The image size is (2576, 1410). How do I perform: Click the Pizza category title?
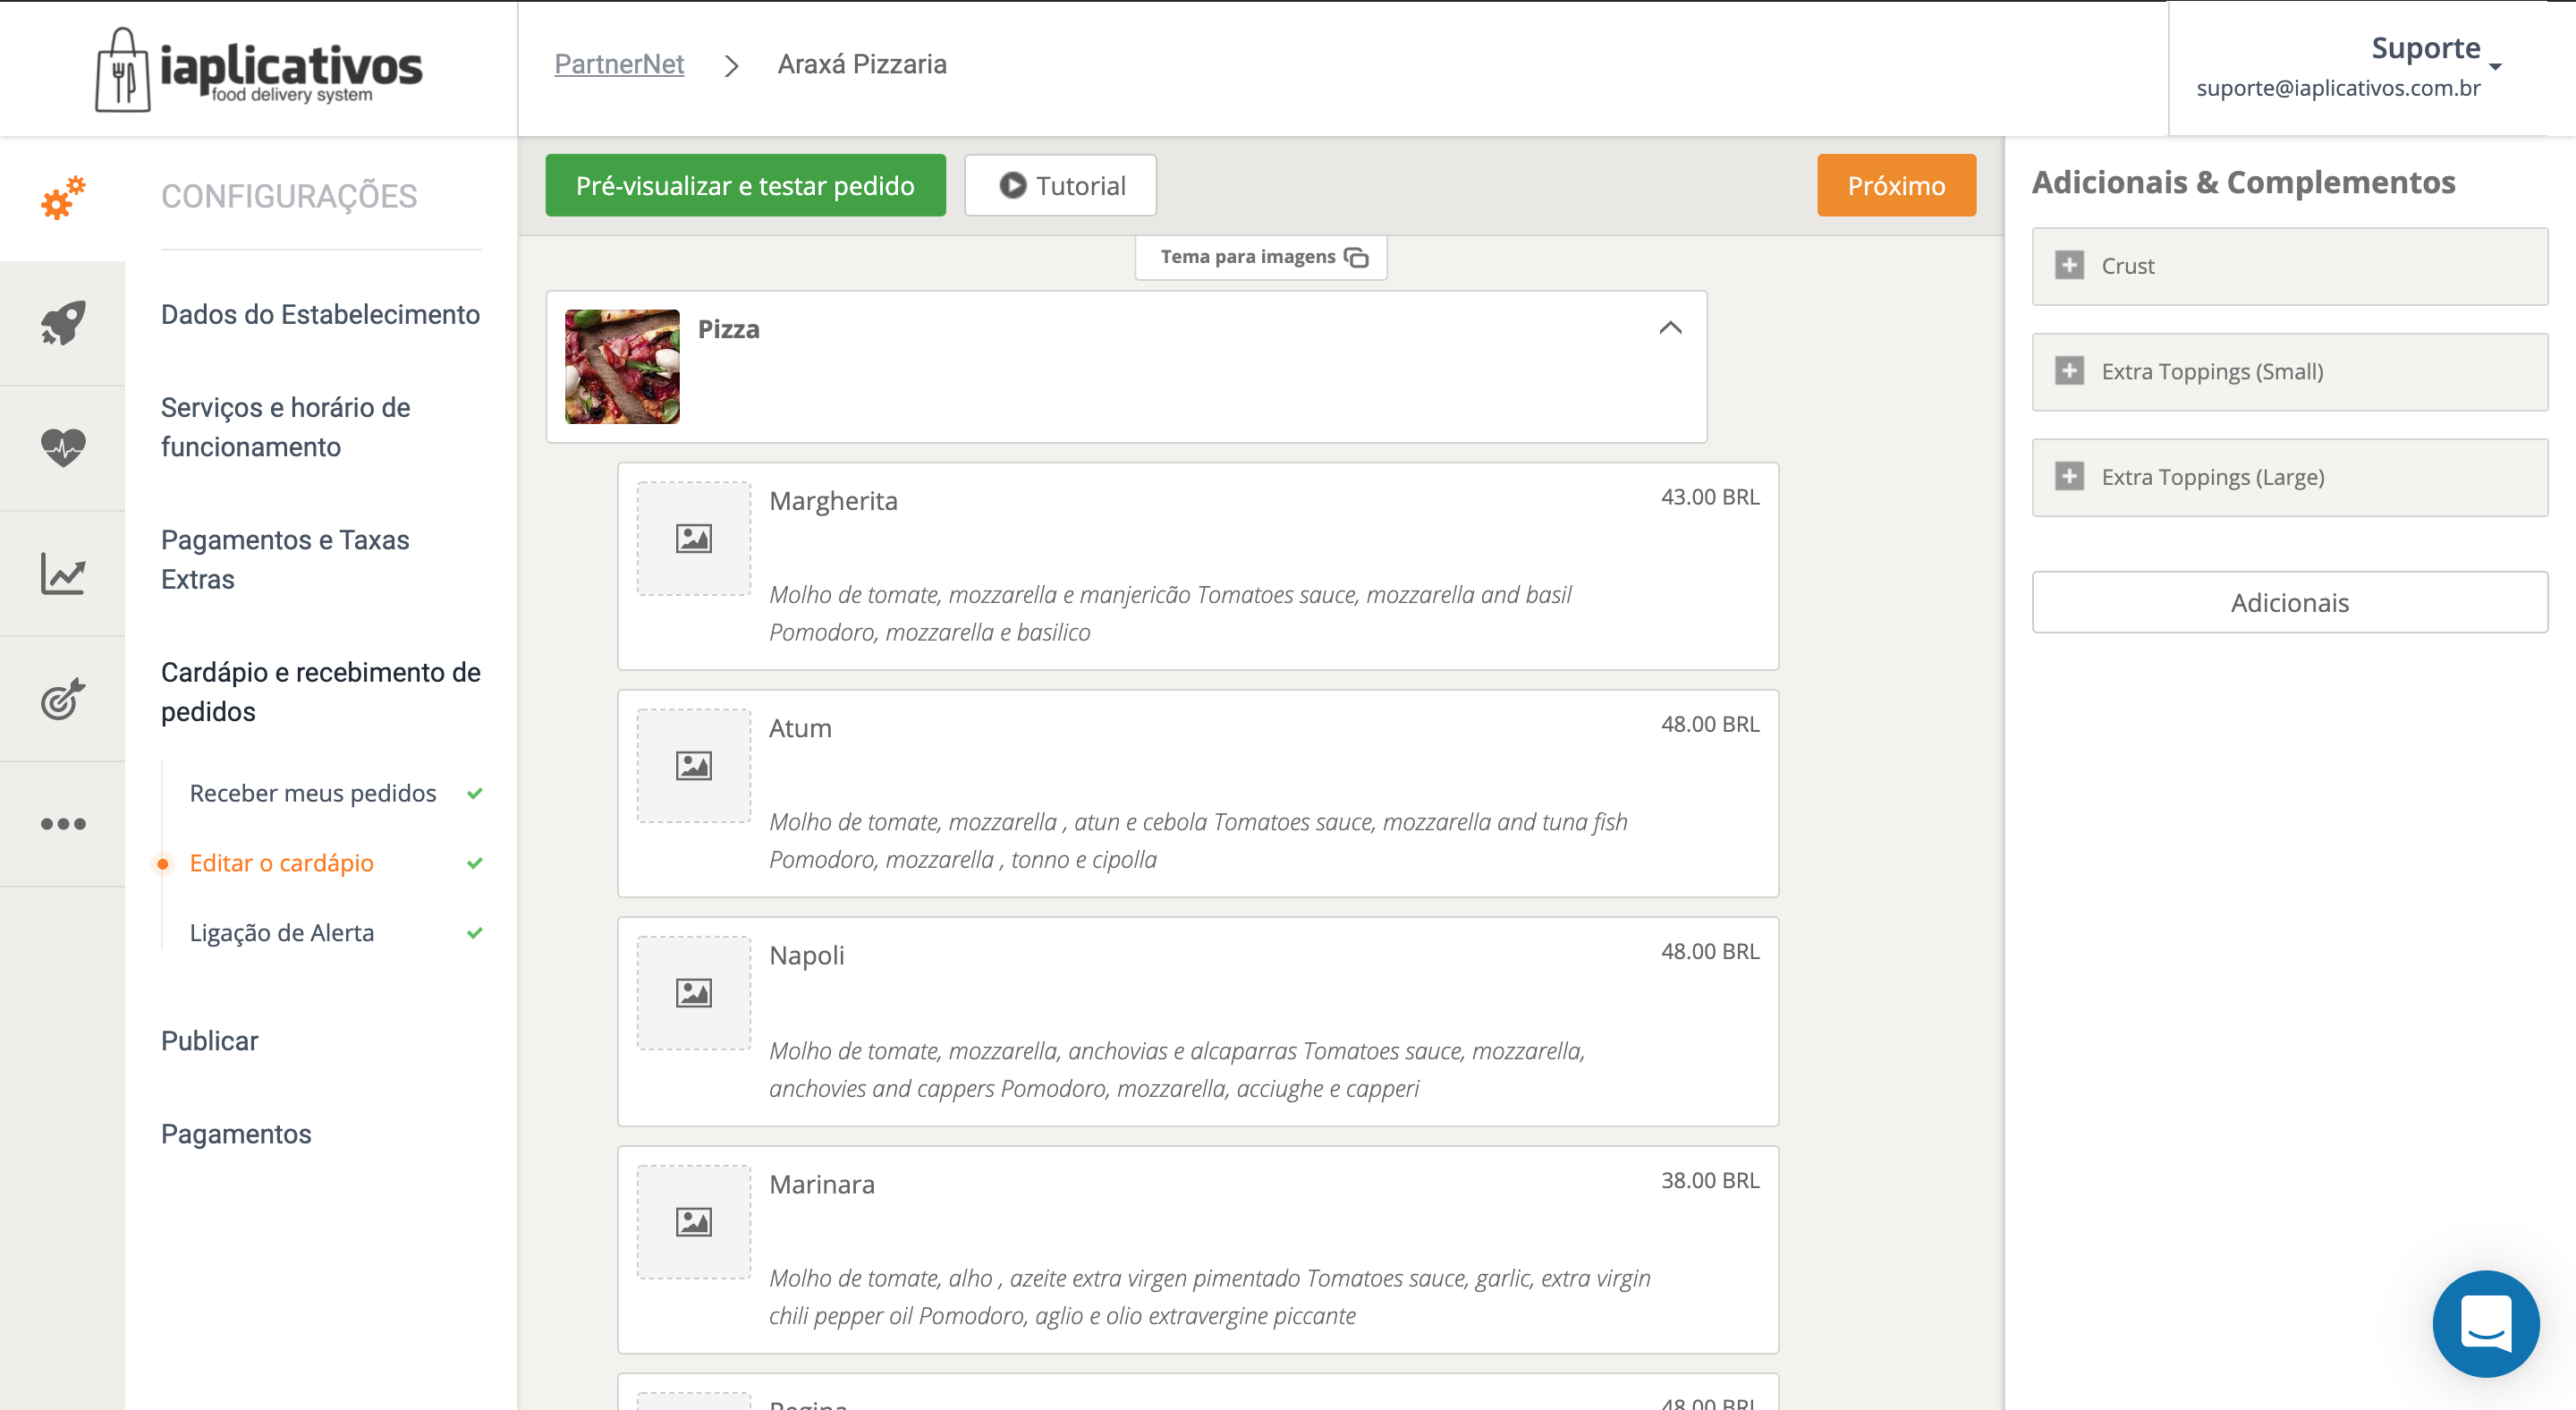tap(728, 329)
